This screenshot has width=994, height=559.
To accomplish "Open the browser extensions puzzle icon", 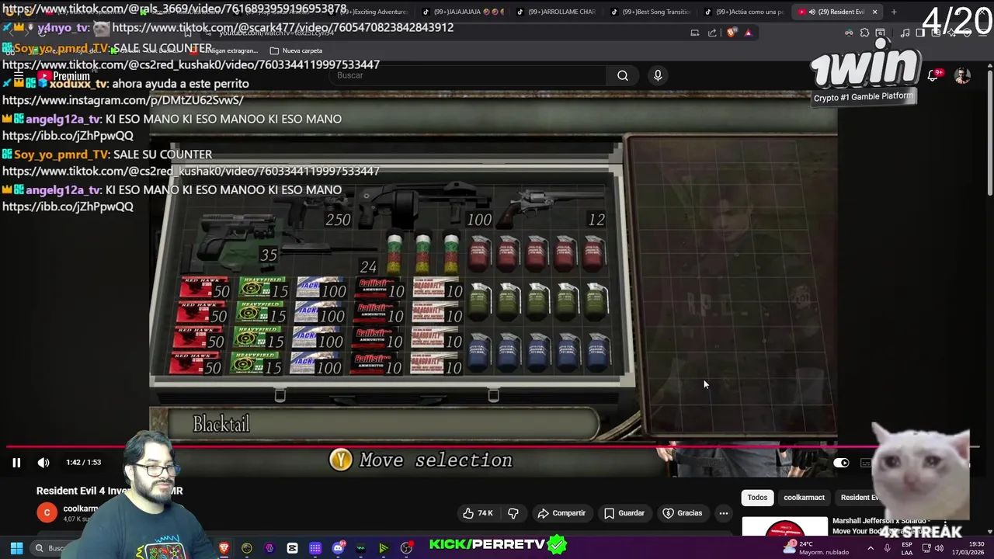I will point(864,33).
